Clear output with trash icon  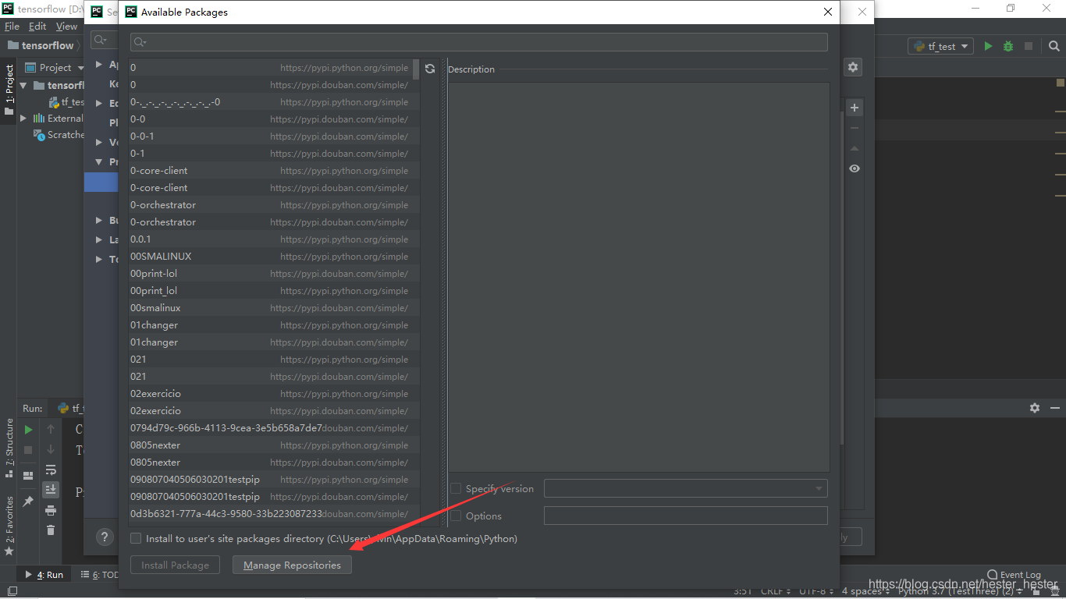[x=51, y=530]
